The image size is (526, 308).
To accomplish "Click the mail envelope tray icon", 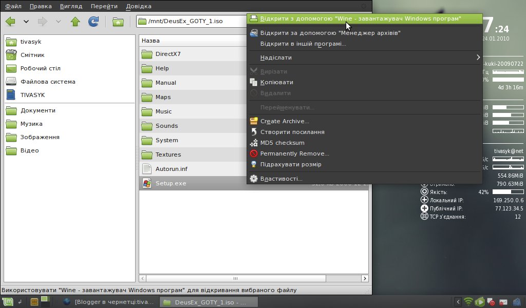I will click(503, 302).
